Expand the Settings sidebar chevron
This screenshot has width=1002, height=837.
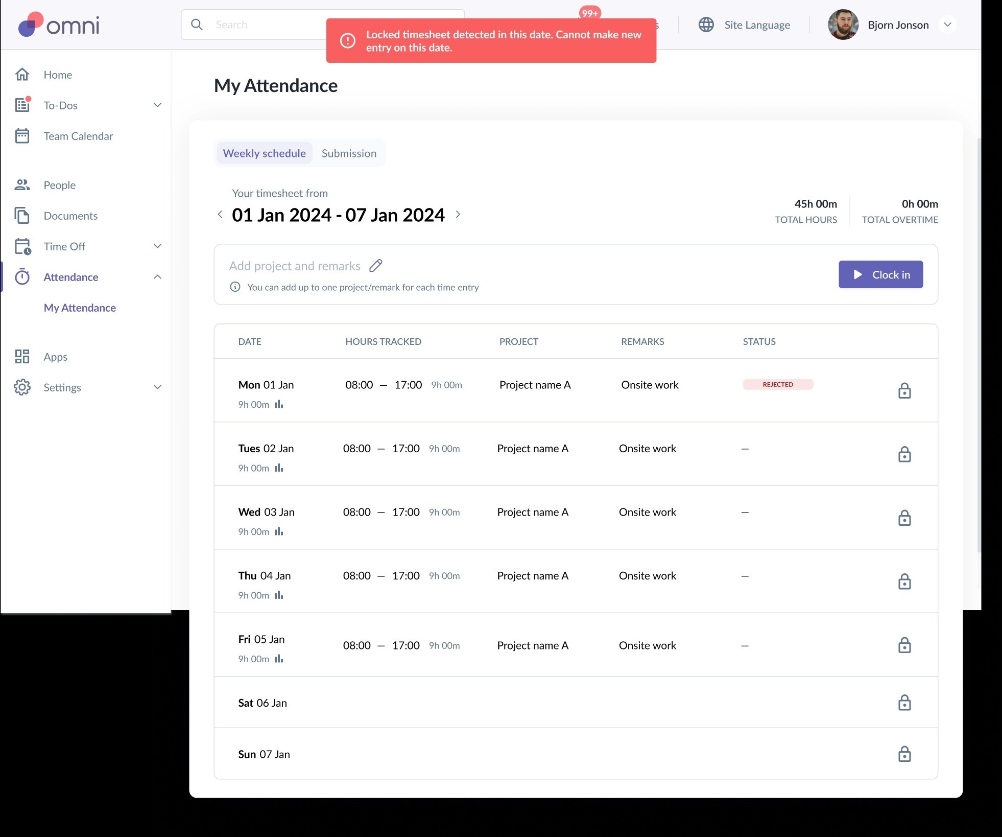tap(158, 387)
